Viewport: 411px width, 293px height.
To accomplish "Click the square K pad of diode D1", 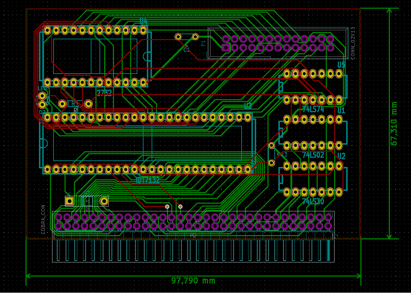I will pos(70,201).
